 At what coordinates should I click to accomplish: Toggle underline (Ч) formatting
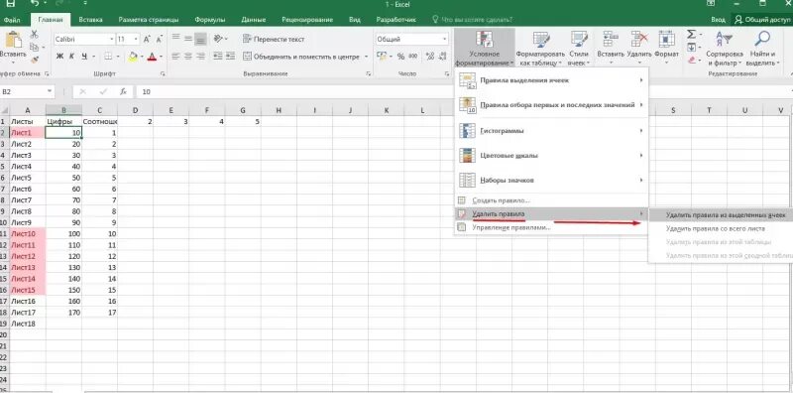[x=84, y=57]
